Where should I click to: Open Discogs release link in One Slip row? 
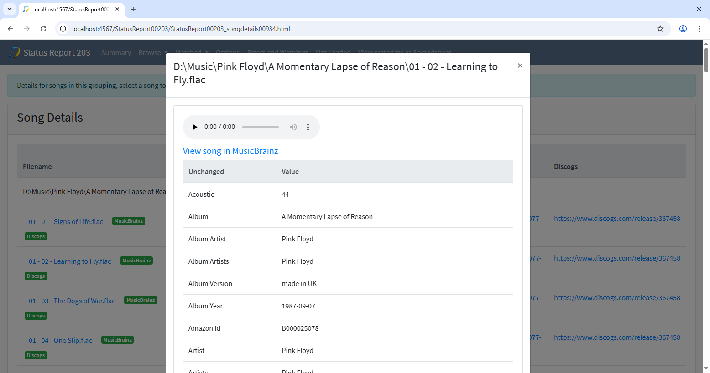(617, 337)
